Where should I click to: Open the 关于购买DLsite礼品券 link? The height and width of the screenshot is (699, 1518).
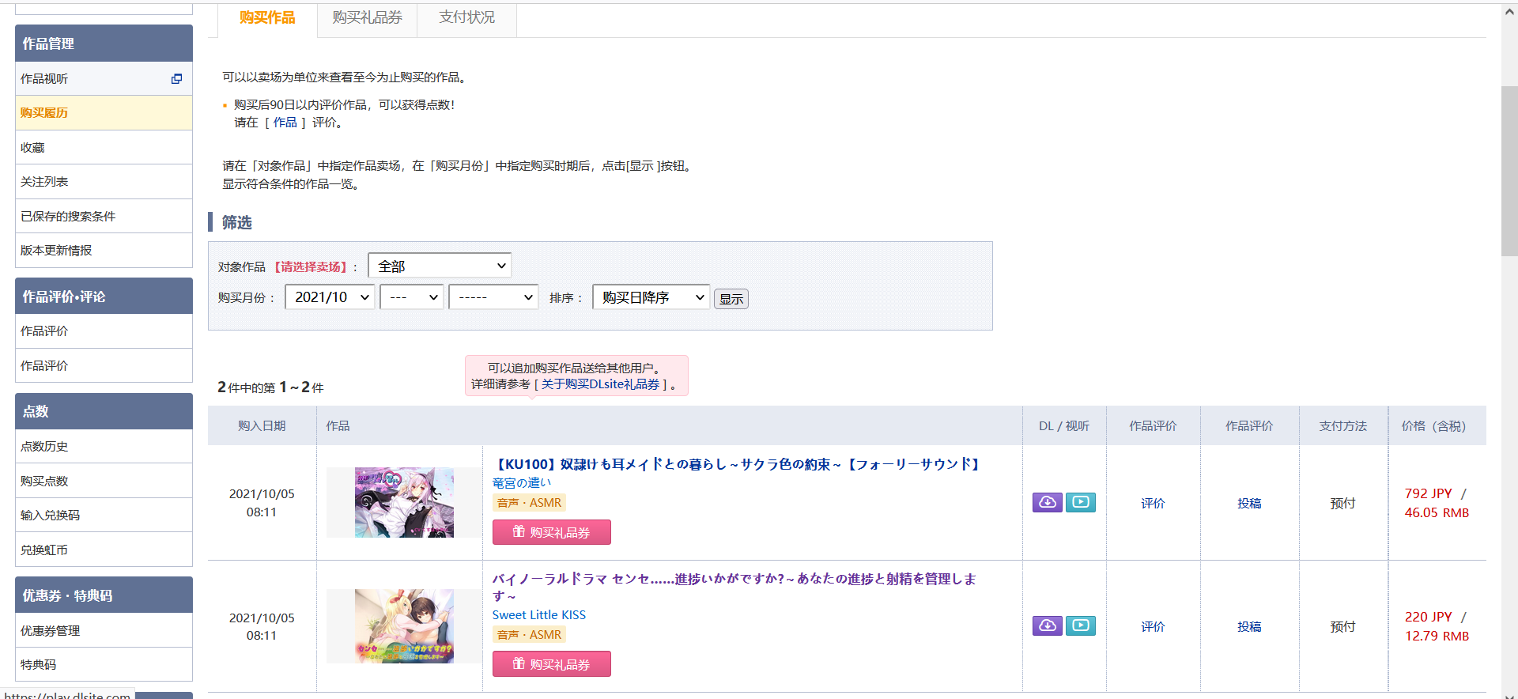tap(600, 384)
